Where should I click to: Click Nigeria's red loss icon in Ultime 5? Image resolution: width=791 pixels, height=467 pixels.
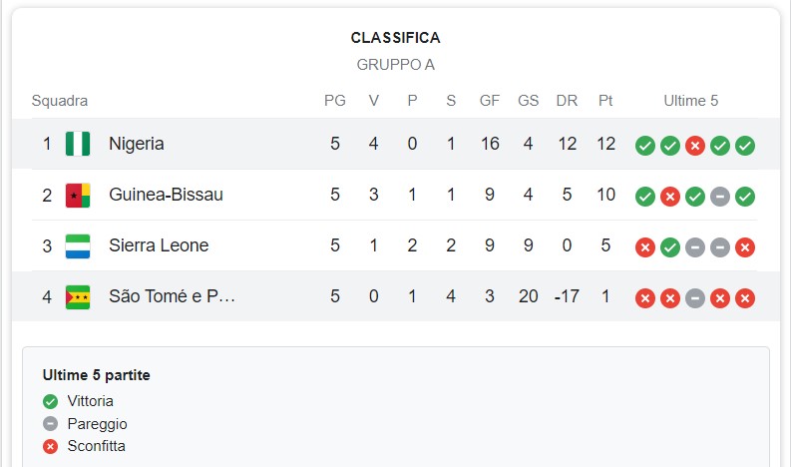point(695,146)
